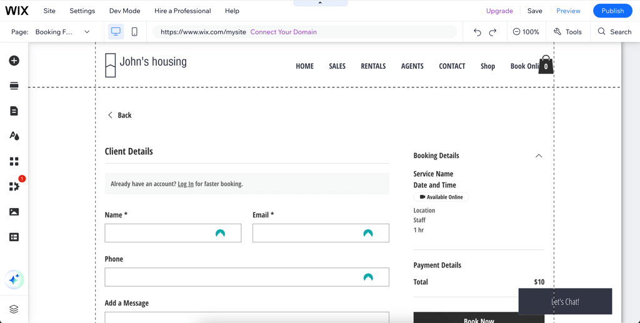
Task: Click the site URL address text
Action: point(203,32)
